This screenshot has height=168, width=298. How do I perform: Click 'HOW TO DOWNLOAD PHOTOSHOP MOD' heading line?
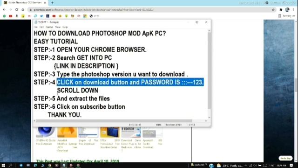100,33
